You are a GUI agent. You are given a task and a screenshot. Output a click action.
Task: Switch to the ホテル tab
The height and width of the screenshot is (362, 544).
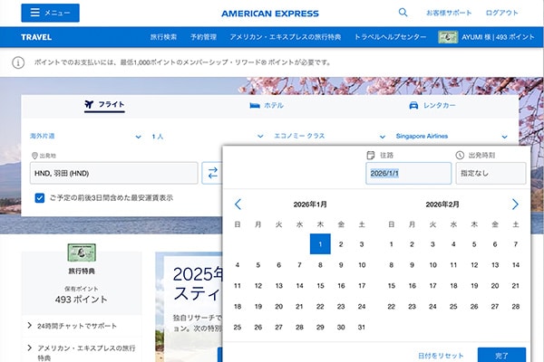(267, 105)
